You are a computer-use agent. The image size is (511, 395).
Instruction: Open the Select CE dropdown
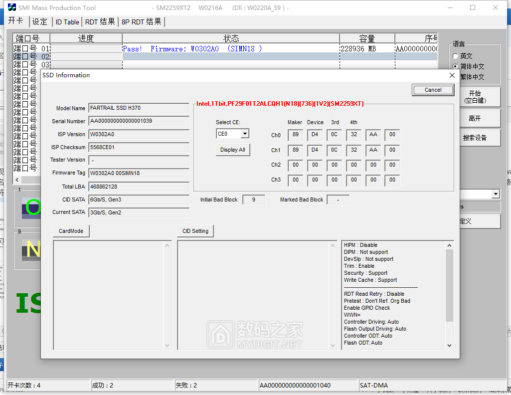[x=245, y=134]
